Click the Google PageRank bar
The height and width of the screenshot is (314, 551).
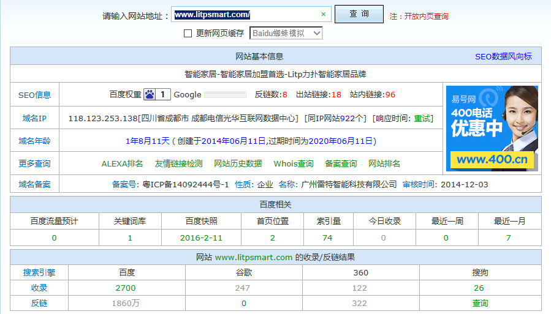pyautogui.click(x=226, y=94)
